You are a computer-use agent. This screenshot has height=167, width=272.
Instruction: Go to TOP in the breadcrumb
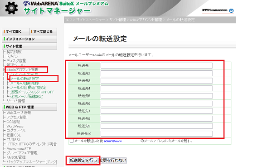coord(68,20)
